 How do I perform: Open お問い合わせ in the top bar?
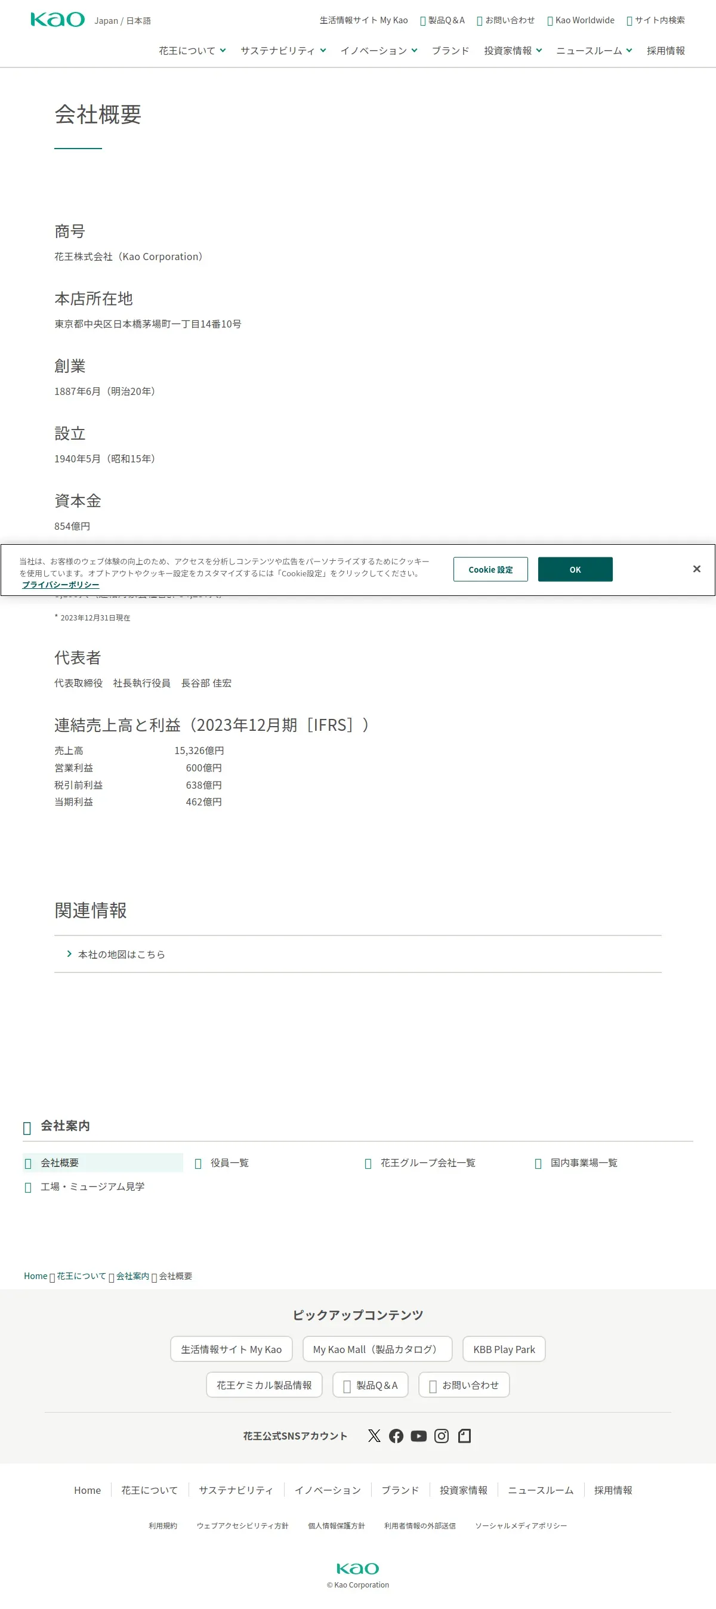[x=505, y=20]
